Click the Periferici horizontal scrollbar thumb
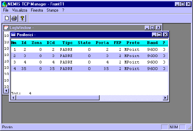This screenshot has height=131, width=193. click(58, 98)
